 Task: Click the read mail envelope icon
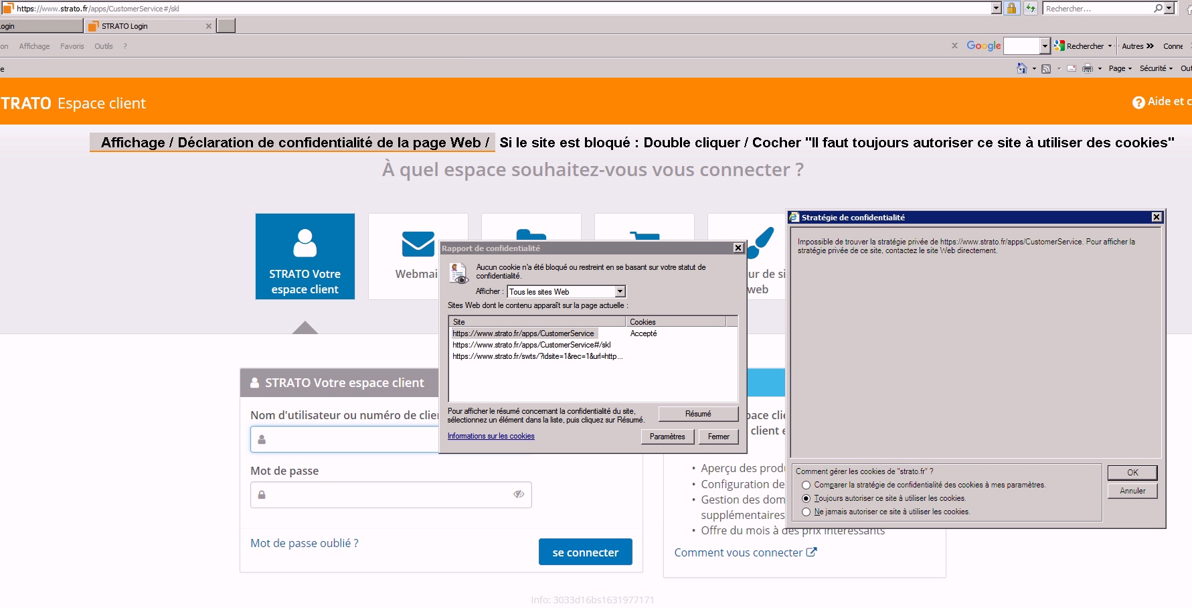pos(1072,68)
